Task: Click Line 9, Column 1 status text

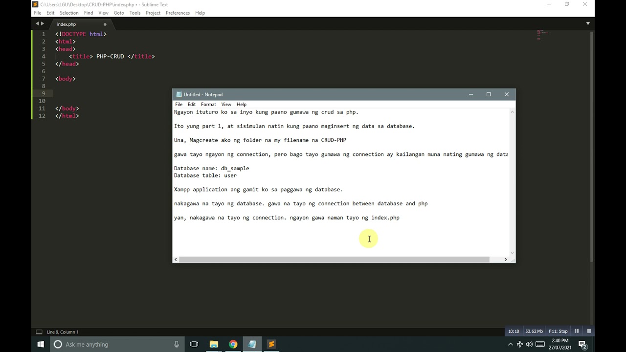Action: (x=63, y=332)
